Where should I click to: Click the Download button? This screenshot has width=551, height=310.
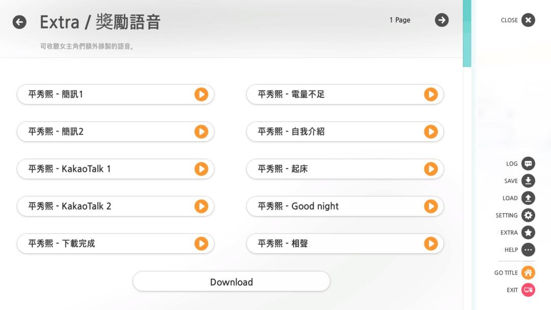click(231, 282)
